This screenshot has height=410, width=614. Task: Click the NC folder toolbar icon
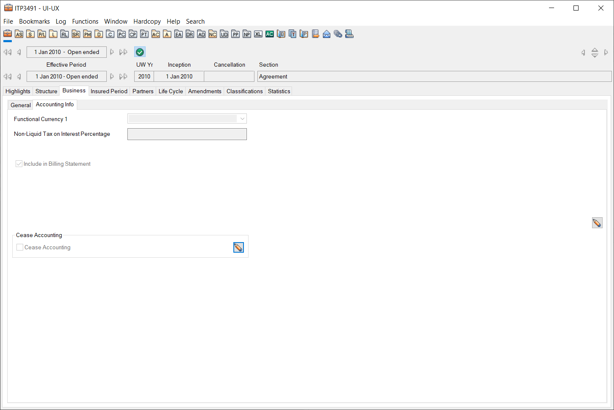[x=213, y=34]
